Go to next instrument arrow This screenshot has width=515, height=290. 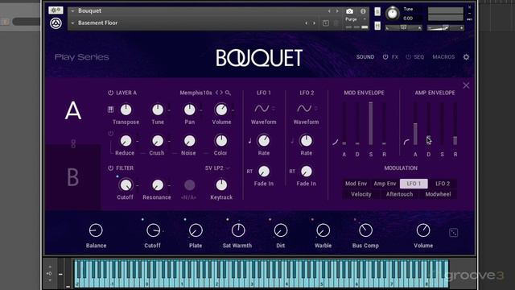coord(337,11)
